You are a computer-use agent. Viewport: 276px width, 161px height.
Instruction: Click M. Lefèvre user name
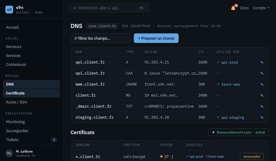pyautogui.click(x=24, y=151)
